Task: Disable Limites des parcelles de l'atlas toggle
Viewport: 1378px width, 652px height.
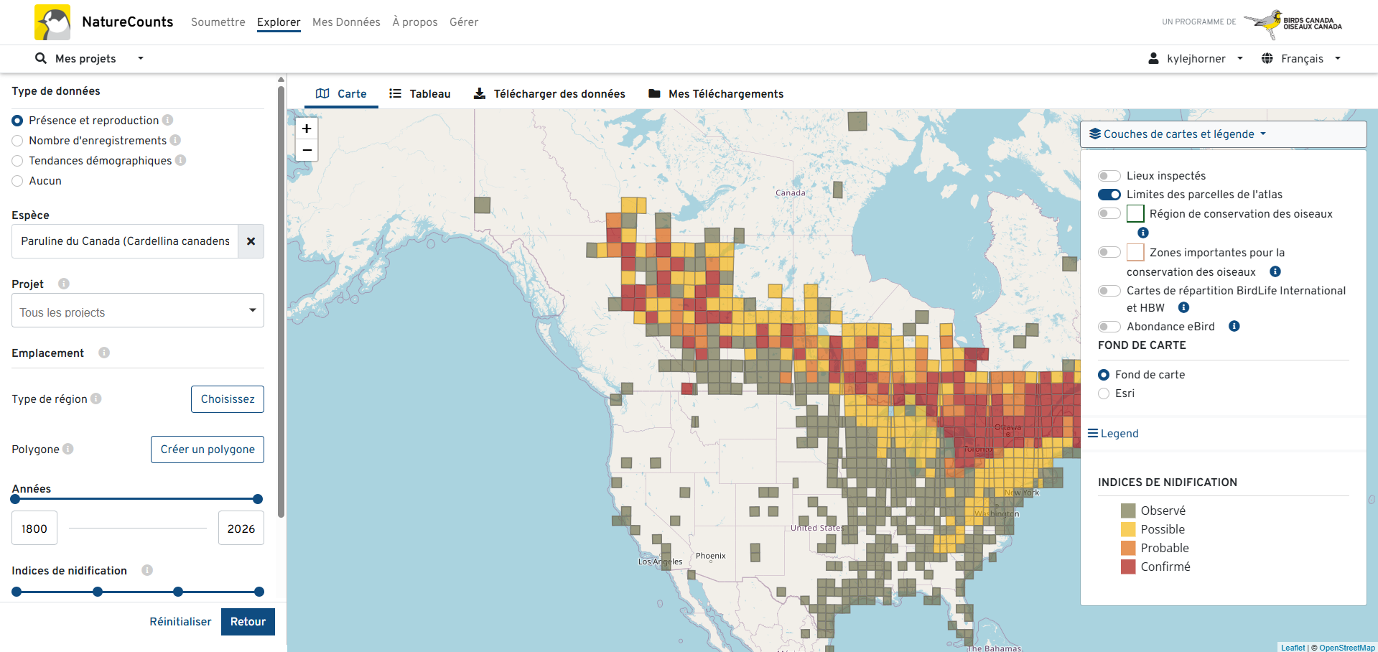Action: [x=1109, y=195]
